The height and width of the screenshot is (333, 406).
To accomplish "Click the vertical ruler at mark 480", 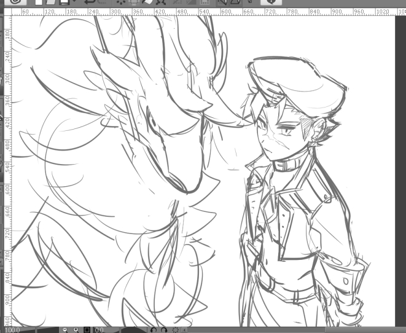I will (x=7, y=145).
